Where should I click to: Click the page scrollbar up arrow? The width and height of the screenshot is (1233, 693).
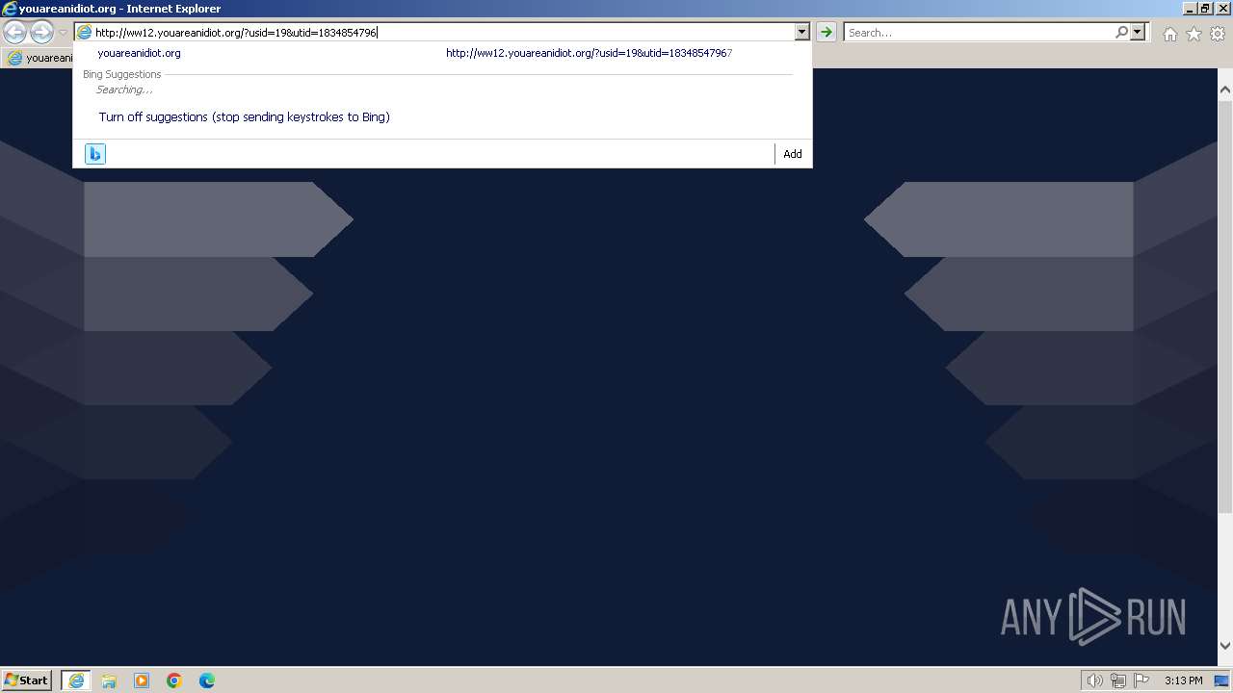click(x=1224, y=90)
